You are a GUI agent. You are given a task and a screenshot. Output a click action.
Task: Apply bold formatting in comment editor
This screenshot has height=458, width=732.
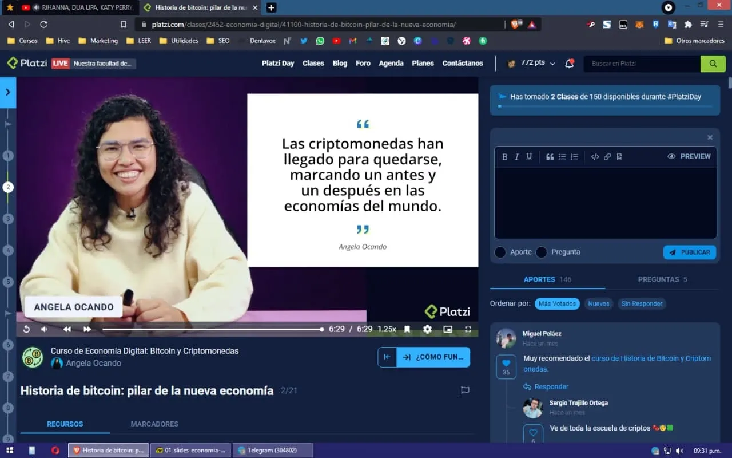tap(505, 157)
